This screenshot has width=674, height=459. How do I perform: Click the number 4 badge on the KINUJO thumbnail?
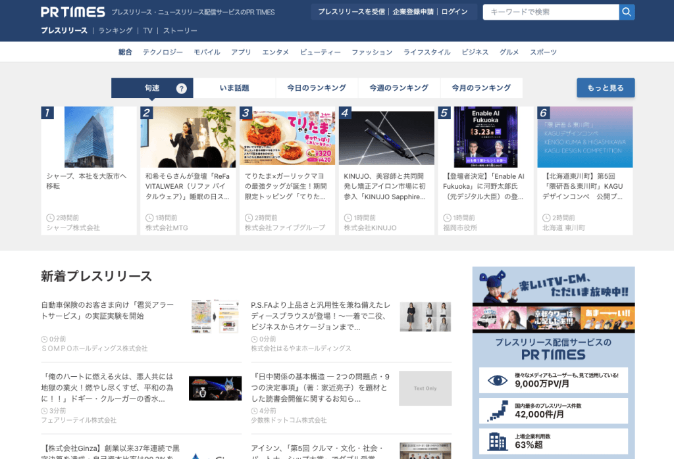(344, 113)
